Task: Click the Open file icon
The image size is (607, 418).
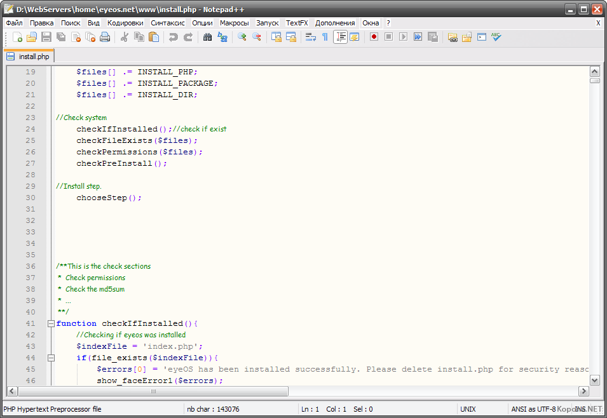Action: (31, 37)
